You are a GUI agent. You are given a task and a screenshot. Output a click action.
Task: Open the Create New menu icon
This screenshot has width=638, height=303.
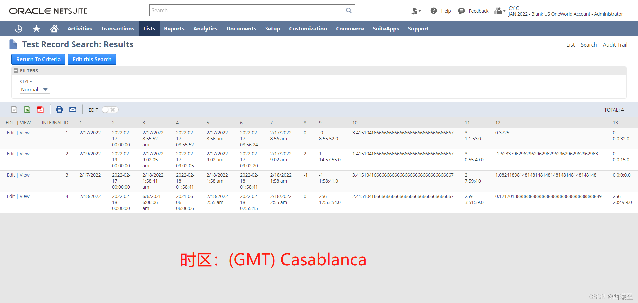click(416, 11)
